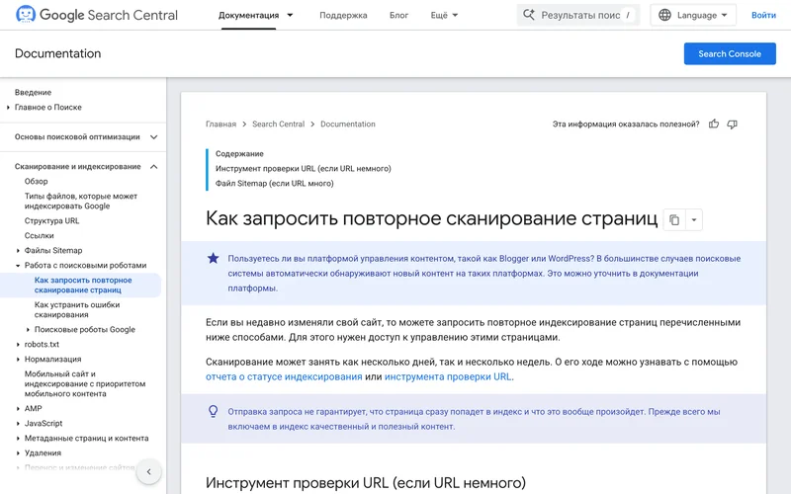The height and width of the screenshot is (494, 791).
Task: Click the Войти sign-in link
Action: click(x=763, y=15)
